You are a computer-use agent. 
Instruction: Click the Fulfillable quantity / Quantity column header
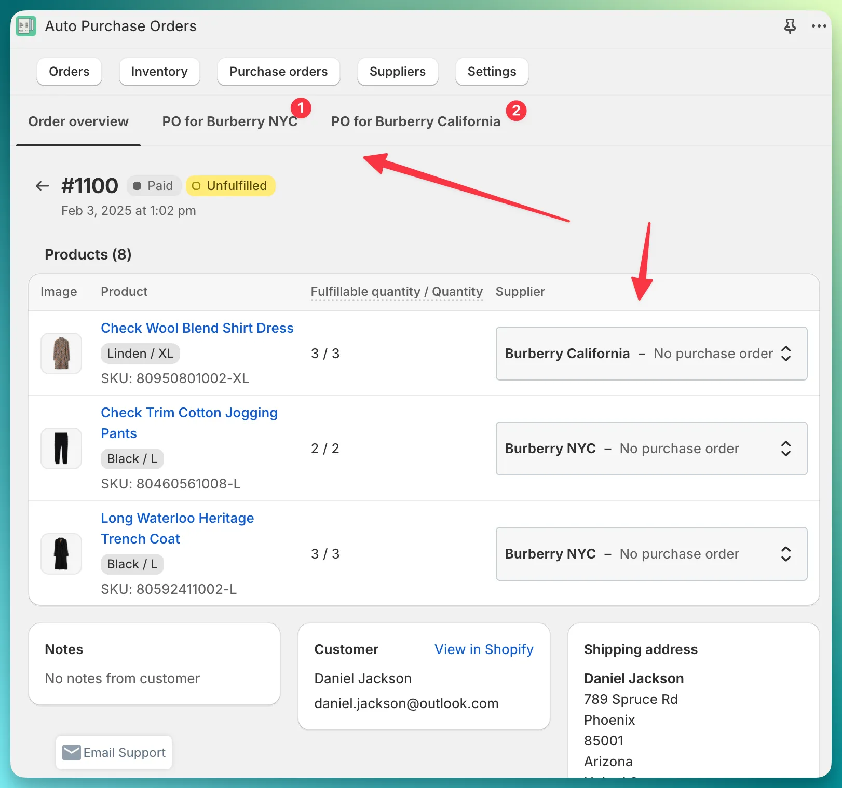[x=397, y=292]
